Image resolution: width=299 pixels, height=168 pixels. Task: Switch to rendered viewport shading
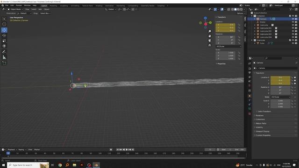[242, 9]
